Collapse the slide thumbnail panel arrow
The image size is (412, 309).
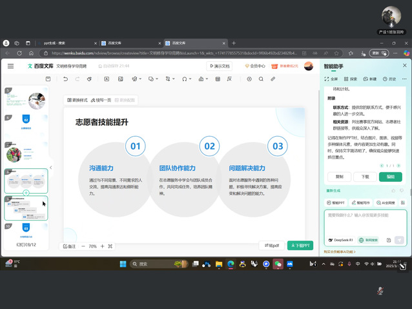coord(51,168)
